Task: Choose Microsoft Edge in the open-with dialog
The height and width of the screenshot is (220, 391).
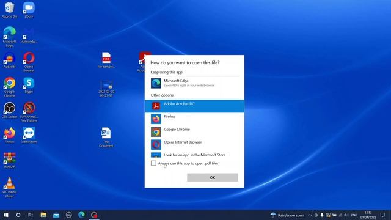Action: coord(194,83)
